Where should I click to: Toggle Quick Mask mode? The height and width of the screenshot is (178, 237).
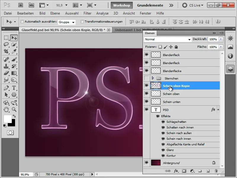10,133
